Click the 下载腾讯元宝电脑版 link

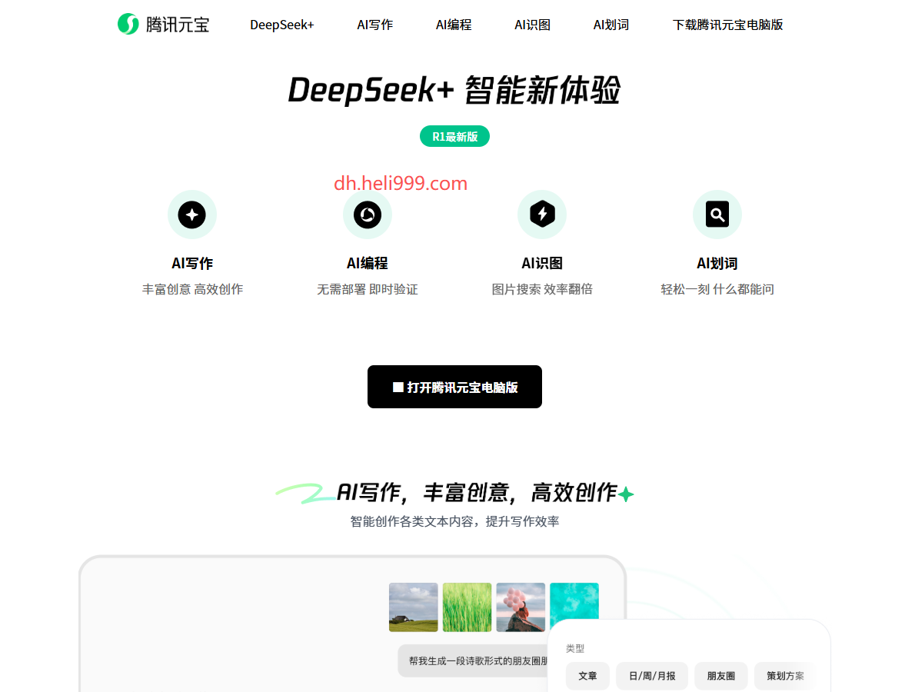point(727,25)
